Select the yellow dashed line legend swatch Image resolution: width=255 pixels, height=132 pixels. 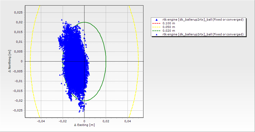(156, 27)
